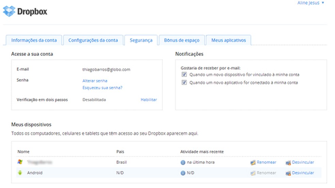Click the Windows device icon
The width and height of the screenshot is (335, 188).
[x=20, y=162]
